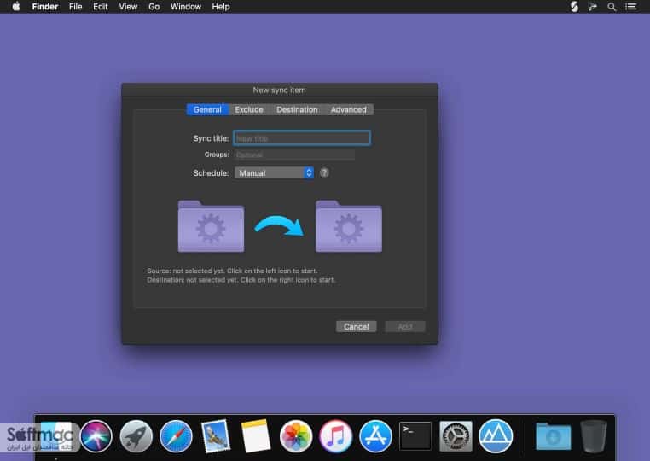Switch to the Destination tab
650x461 pixels.
click(x=297, y=109)
